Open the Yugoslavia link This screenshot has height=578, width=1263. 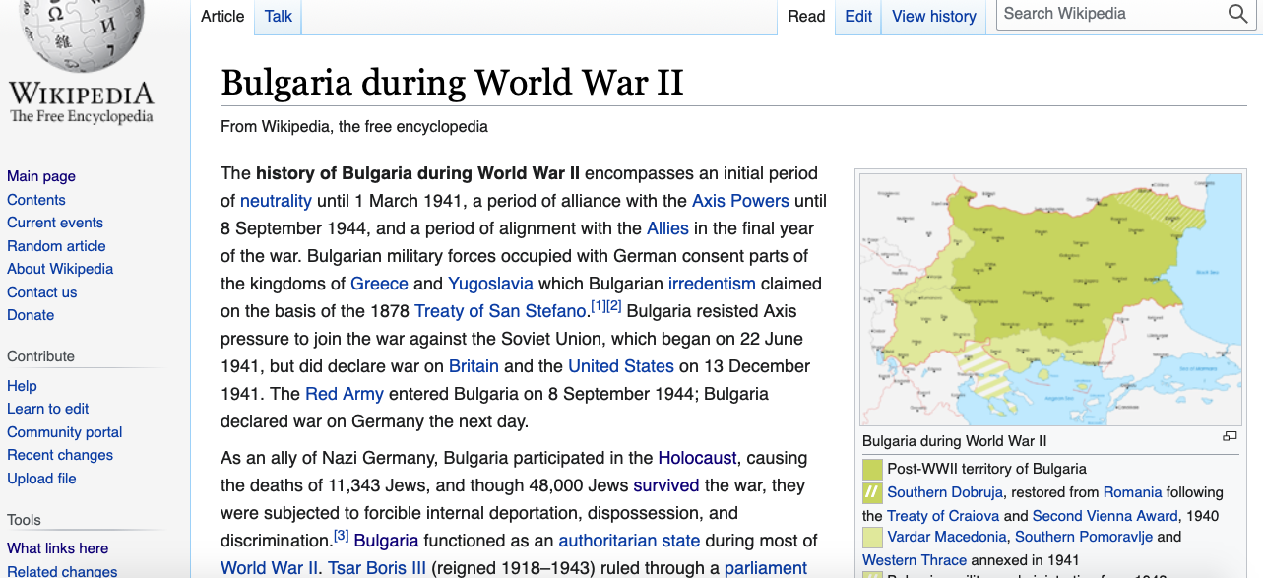click(490, 284)
